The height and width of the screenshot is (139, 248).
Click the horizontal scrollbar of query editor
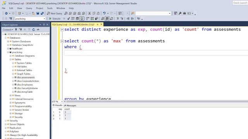(x=157, y=102)
